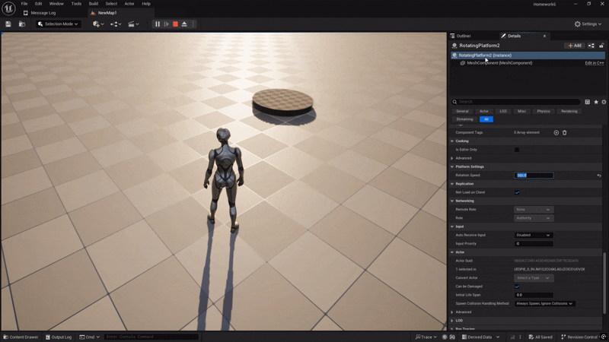Click the All Saved status indicator

540,337
